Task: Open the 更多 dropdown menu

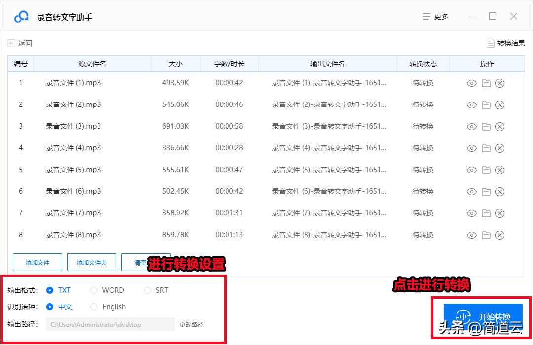Action: point(435,16)
